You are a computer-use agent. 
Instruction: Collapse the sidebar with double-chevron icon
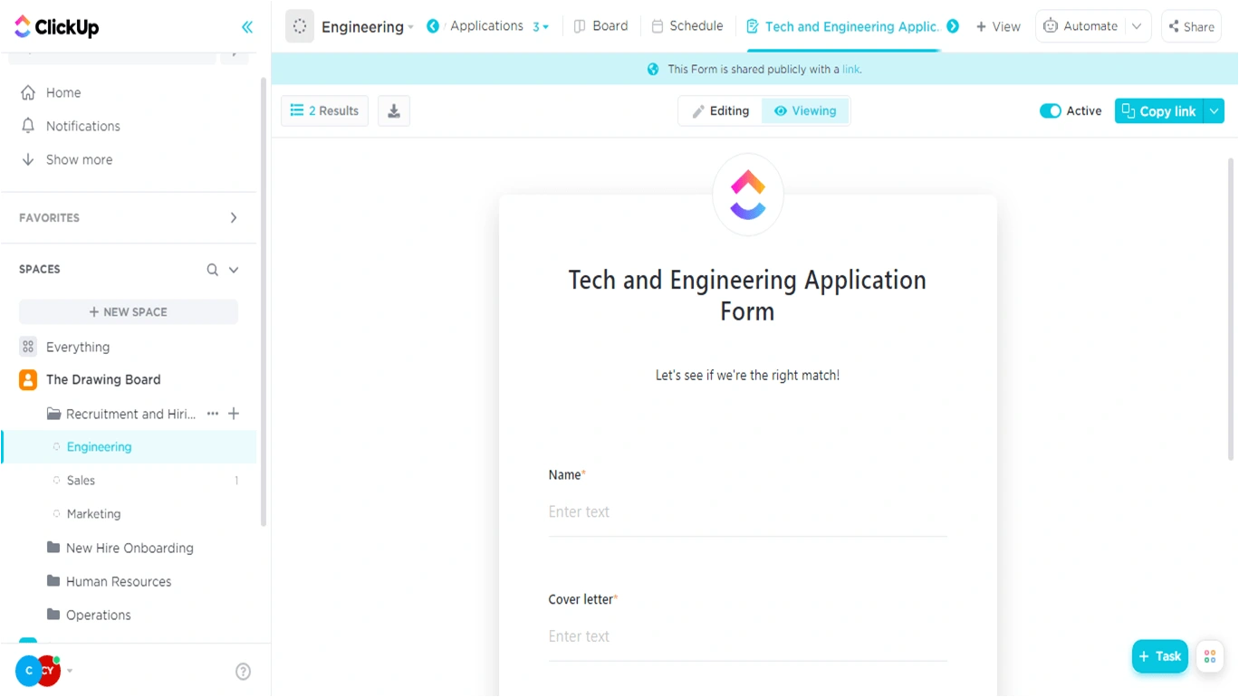pos(247,27)
